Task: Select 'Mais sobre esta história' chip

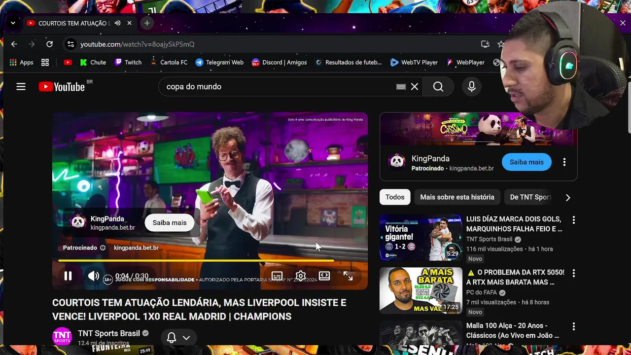Action: (457, 197)
